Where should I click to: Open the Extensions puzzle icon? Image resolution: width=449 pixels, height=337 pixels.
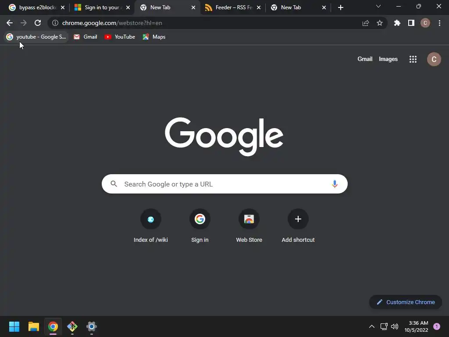(397, 23)
